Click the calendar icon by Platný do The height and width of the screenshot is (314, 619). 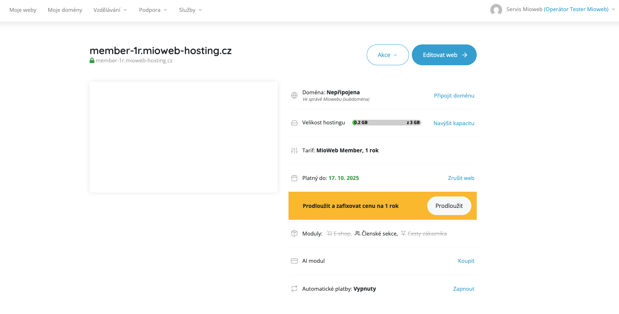coord(294,178)
